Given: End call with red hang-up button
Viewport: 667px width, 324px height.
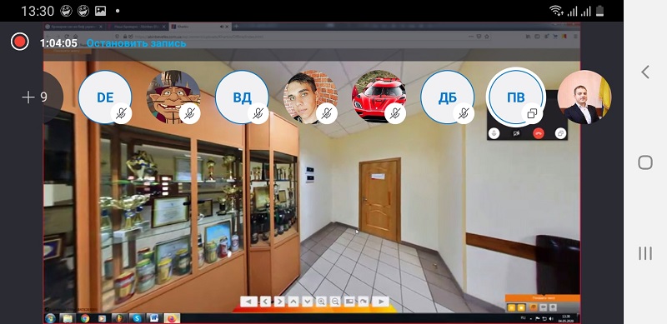Looking at the screenshot, I should pyautogui.click(x=539, y=133).
